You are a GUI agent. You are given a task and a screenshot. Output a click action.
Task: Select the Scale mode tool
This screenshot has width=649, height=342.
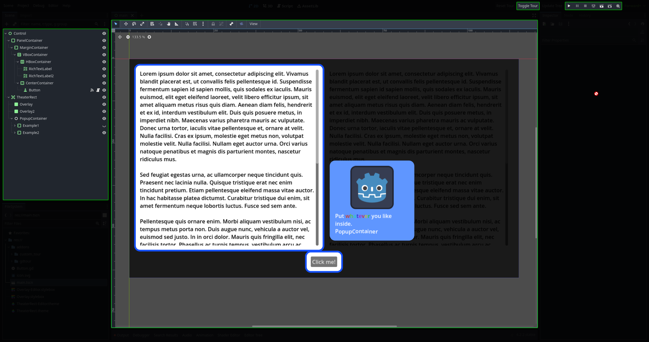click(x=142, y=24)
